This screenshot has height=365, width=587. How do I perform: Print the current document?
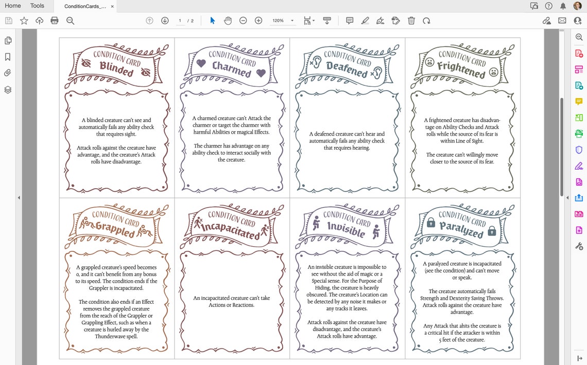[x=54, y=21]
